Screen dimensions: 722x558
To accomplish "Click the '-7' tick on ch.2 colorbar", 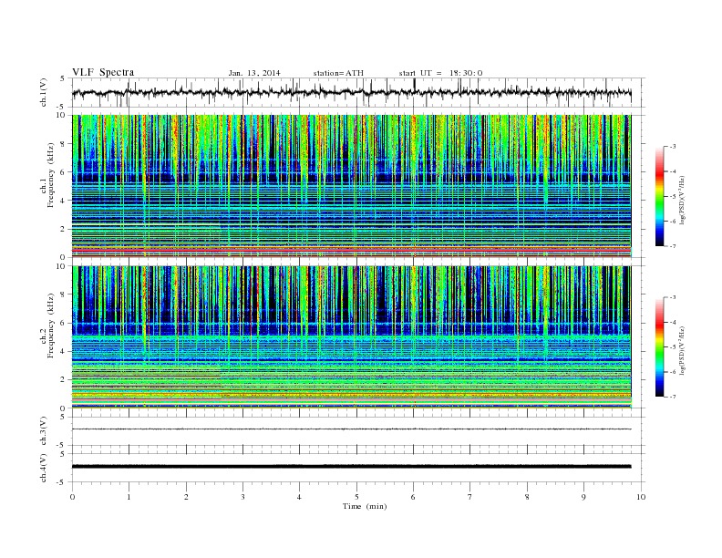I will click(673, 397).
